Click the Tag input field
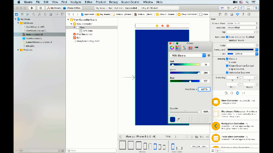 tap(241, 32)
